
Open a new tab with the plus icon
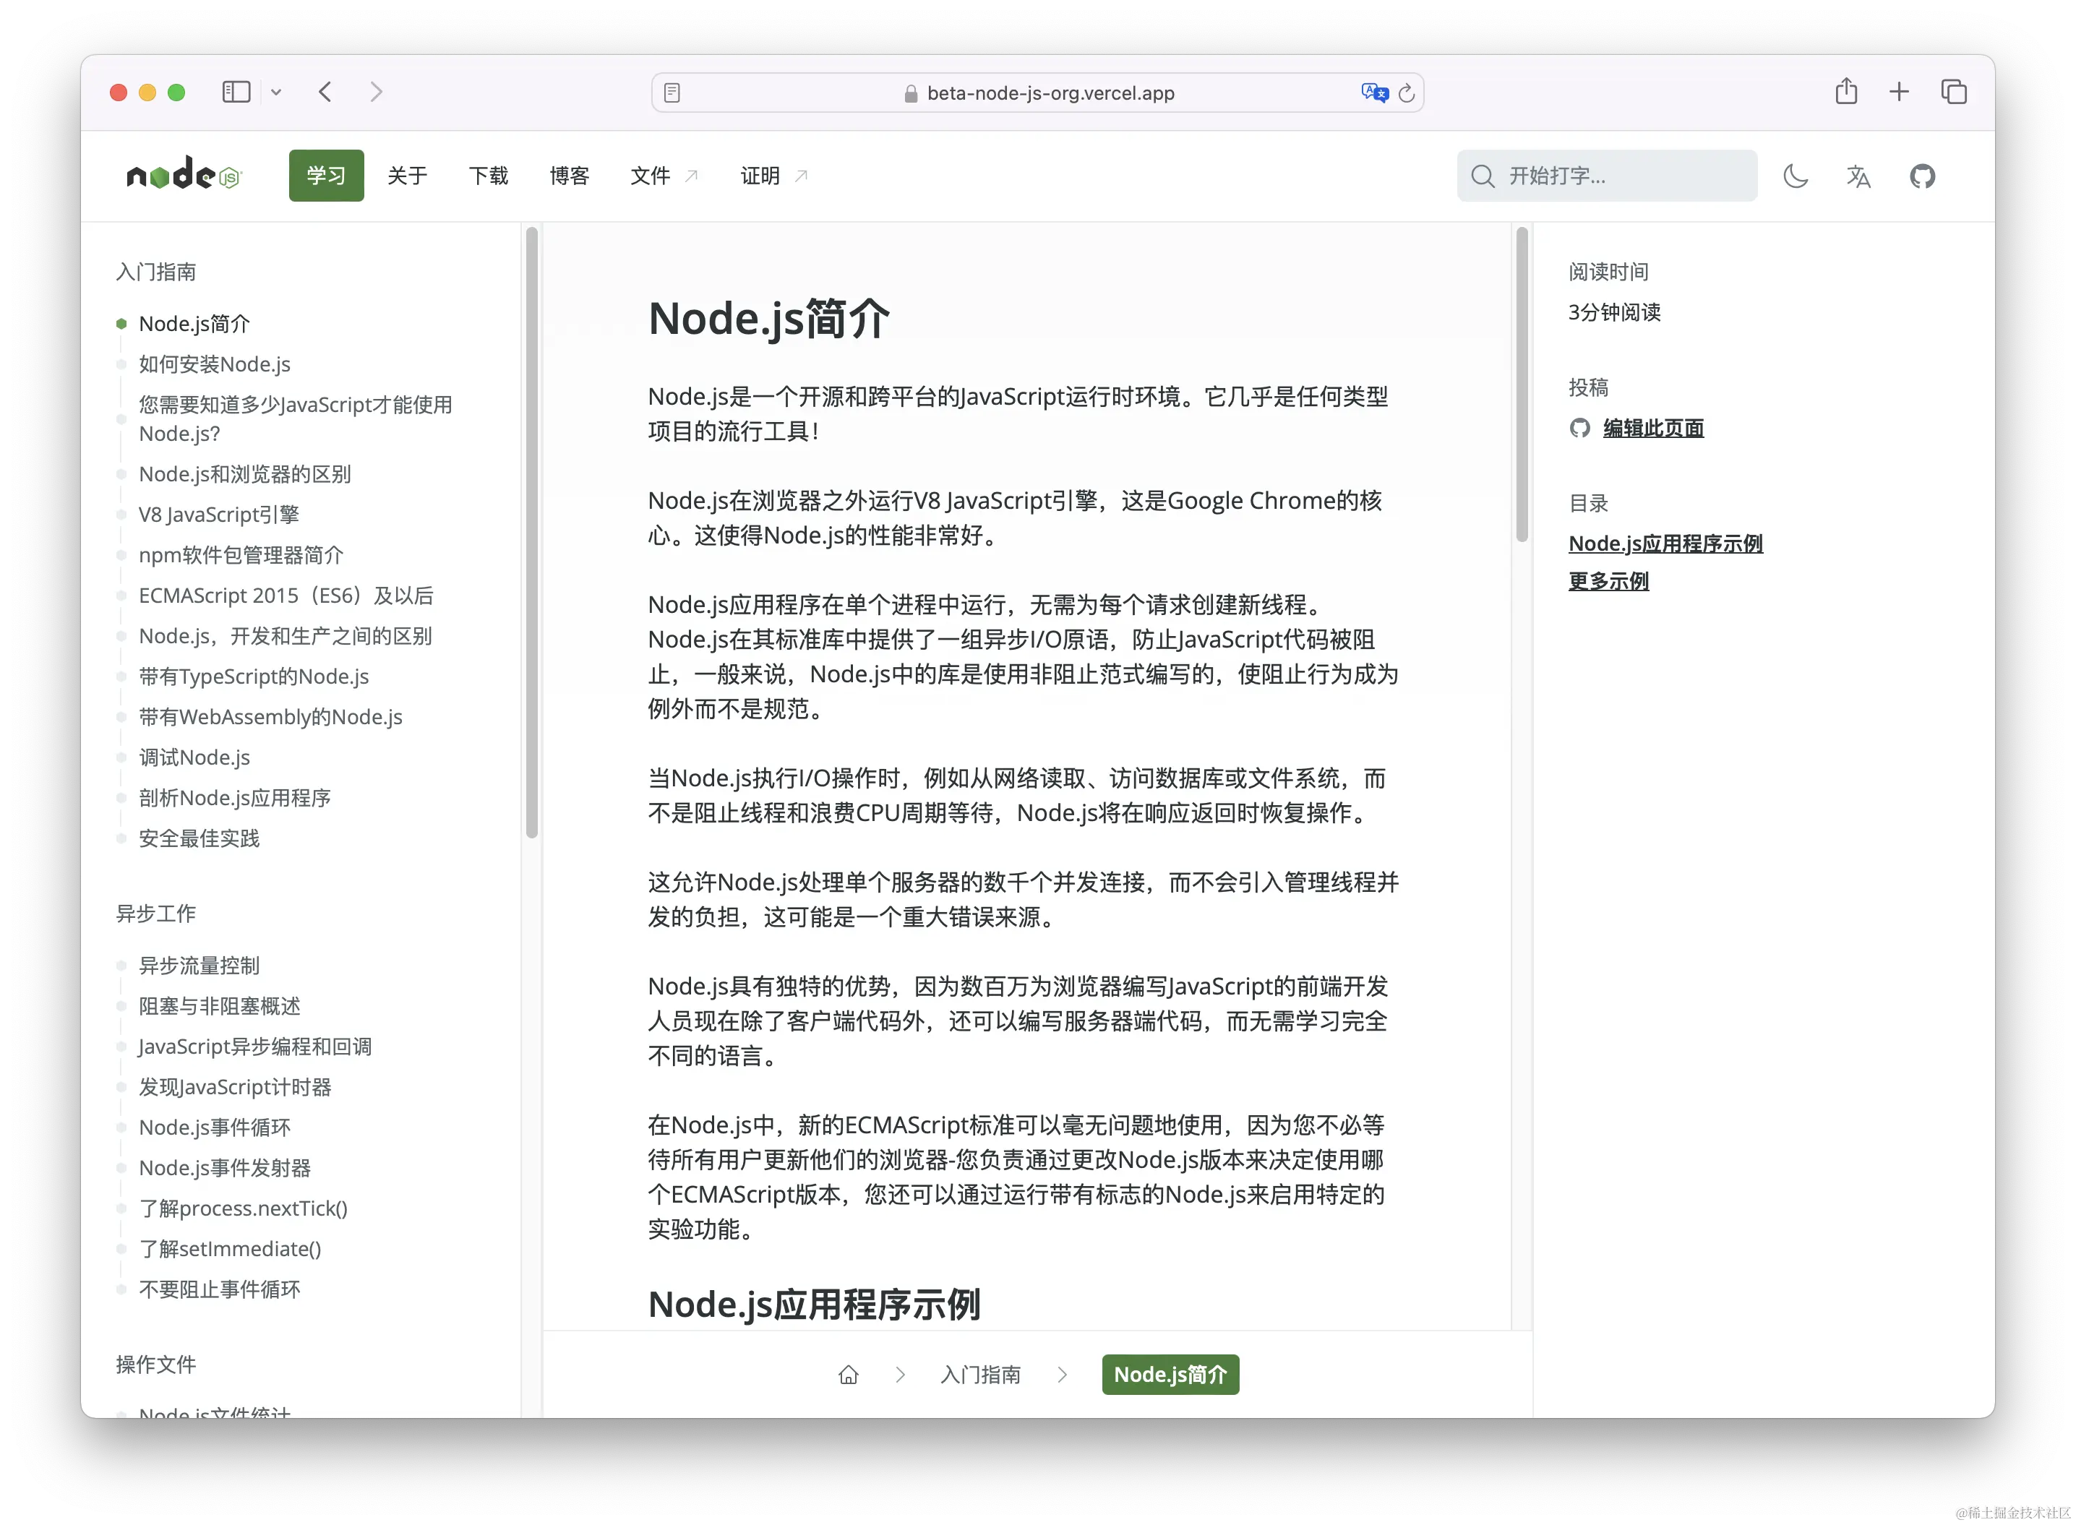click(1899, 91)
